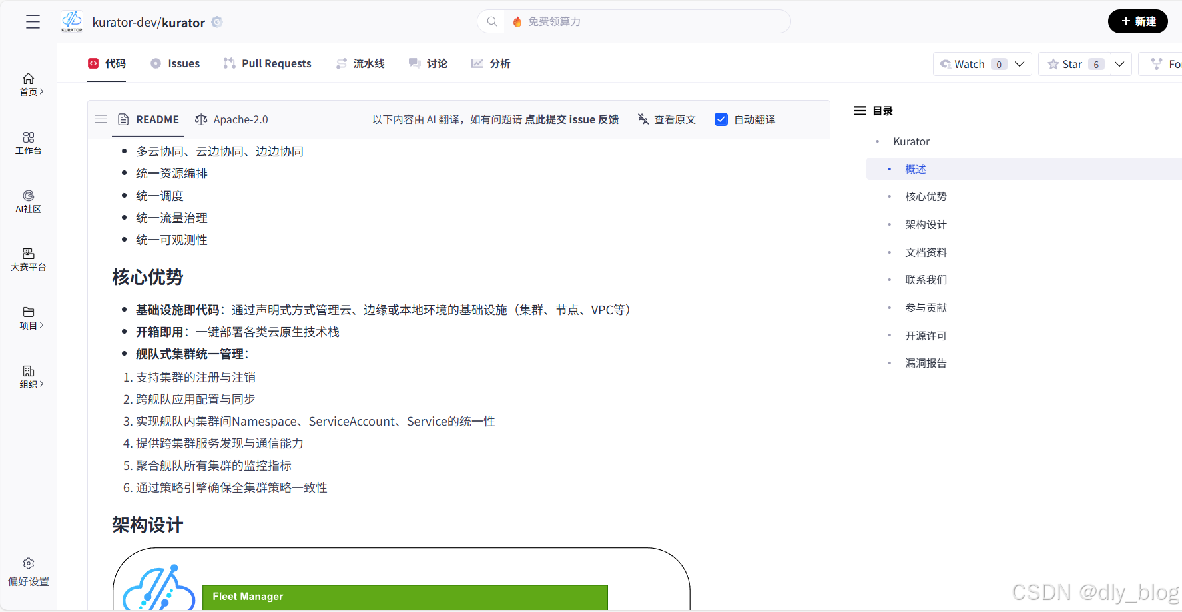1182x612 pixels.
Task: Click bullet 统一可观测性
Action: point(172,240)
